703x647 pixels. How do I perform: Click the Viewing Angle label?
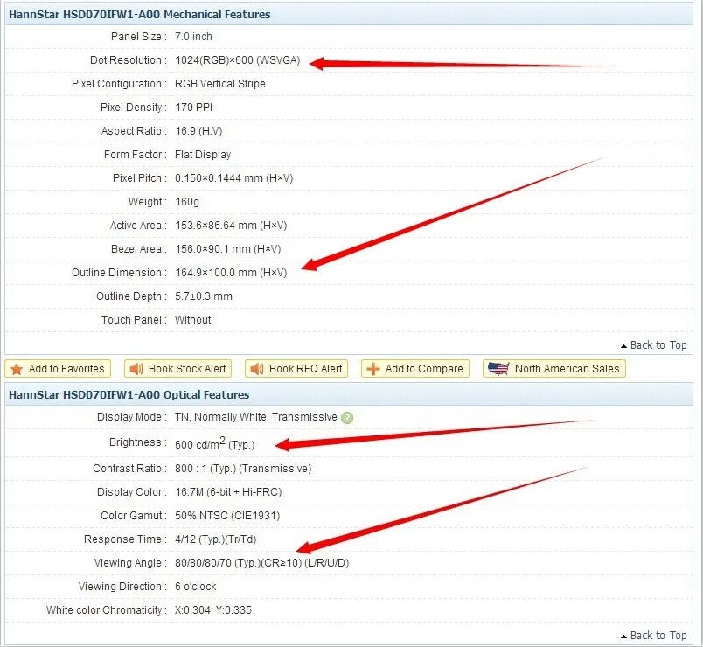click(130, 563)
